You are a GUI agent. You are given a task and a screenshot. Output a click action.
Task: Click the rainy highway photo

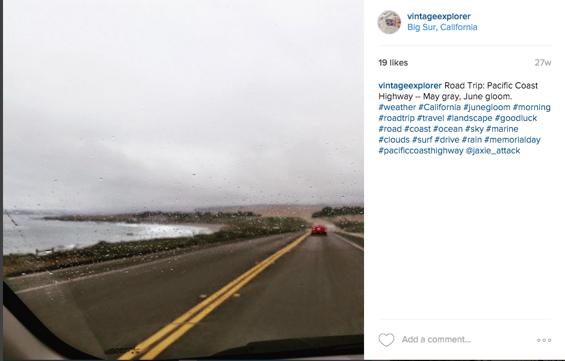(x=184, y=180)
